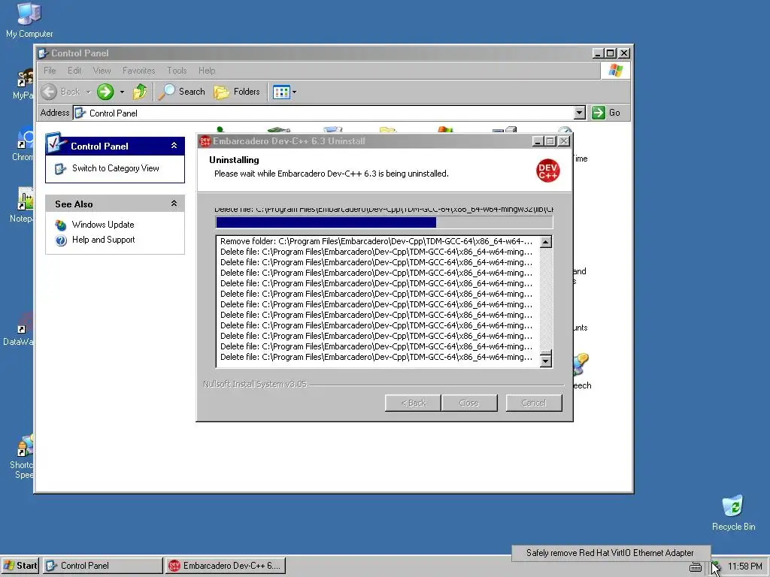Click scroll down arrow in uninstall log
This screenshot has height=577, width=770.
[546, 361]
